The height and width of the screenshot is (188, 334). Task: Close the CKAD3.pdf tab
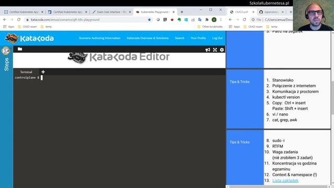tap(253, 12)
